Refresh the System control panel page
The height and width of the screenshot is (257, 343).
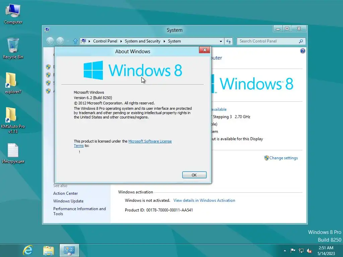click(x=228, y=41)
